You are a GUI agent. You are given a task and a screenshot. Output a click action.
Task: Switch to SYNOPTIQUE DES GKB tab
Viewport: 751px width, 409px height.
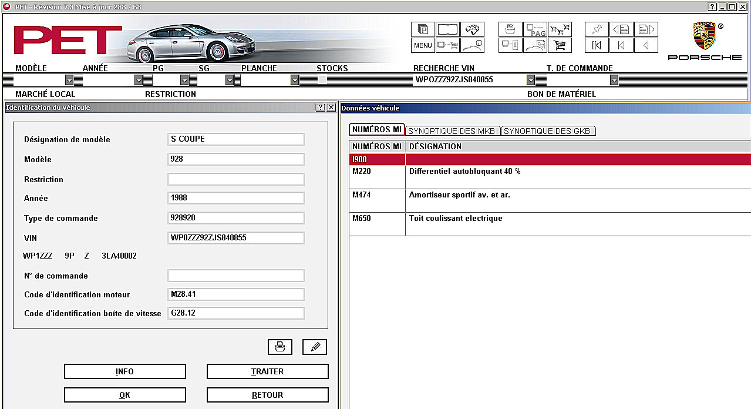click(x=548, y=131)
